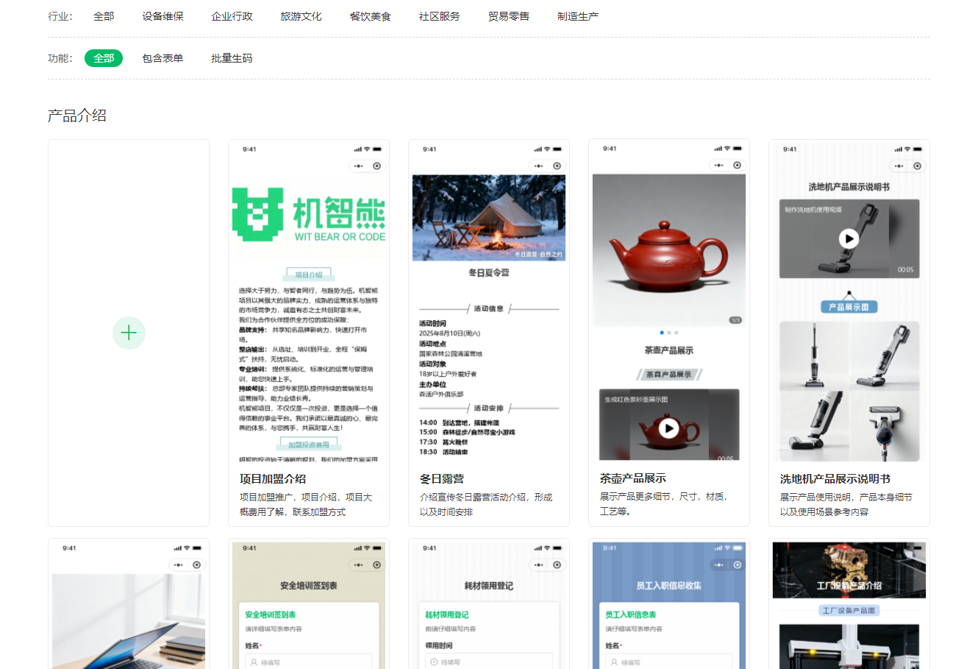964x669 pixels.
Task: Open the 工厂设备产品介绍 template preview
Action: pyautogui.click(x=849, y=604)
